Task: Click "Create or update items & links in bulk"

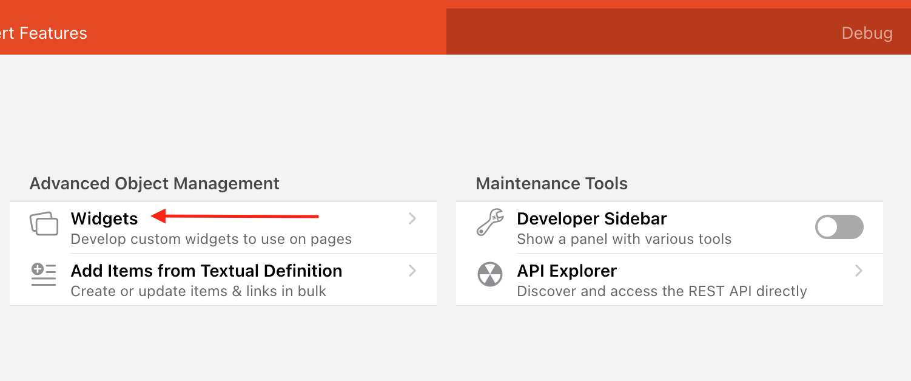Action: pyautogui.click(x=198, y=291)
